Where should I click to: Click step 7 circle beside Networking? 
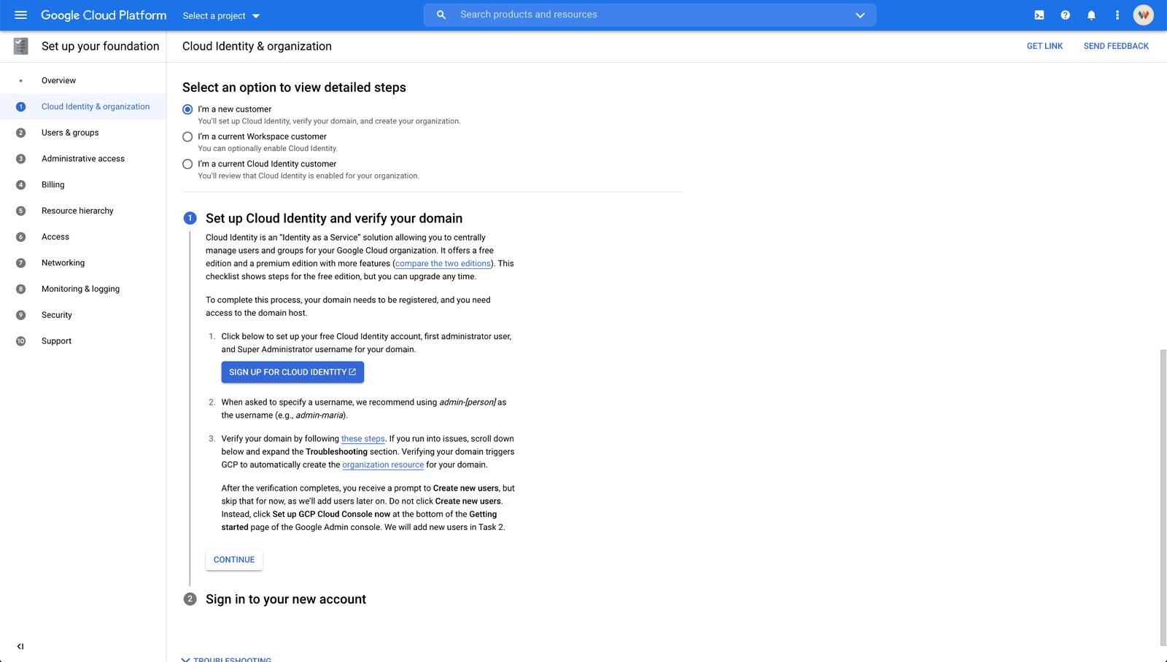click(x=20, y=263)
